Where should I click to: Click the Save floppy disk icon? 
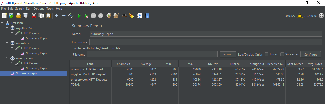coord(26,16)
